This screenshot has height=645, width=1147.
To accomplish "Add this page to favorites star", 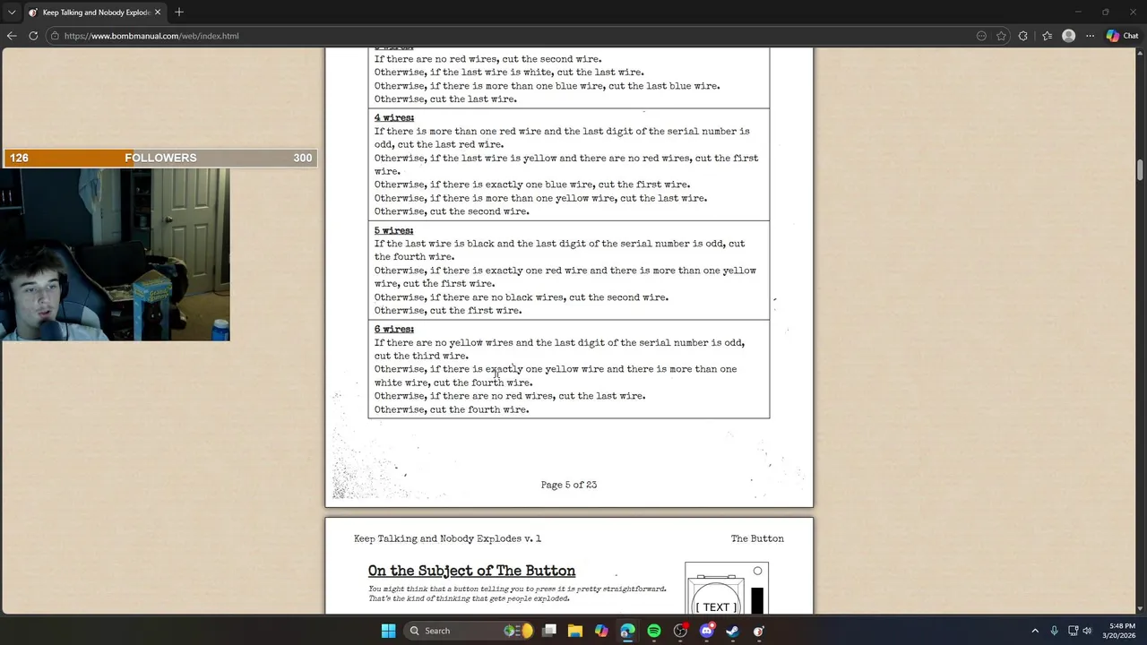I will (x=1001, y=36).
